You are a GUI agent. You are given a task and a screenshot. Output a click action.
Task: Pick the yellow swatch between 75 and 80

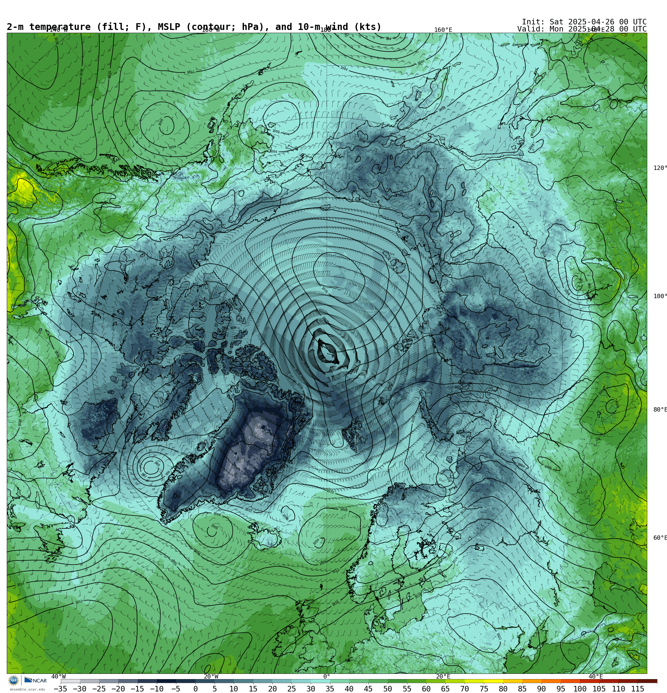click(493, 681)
